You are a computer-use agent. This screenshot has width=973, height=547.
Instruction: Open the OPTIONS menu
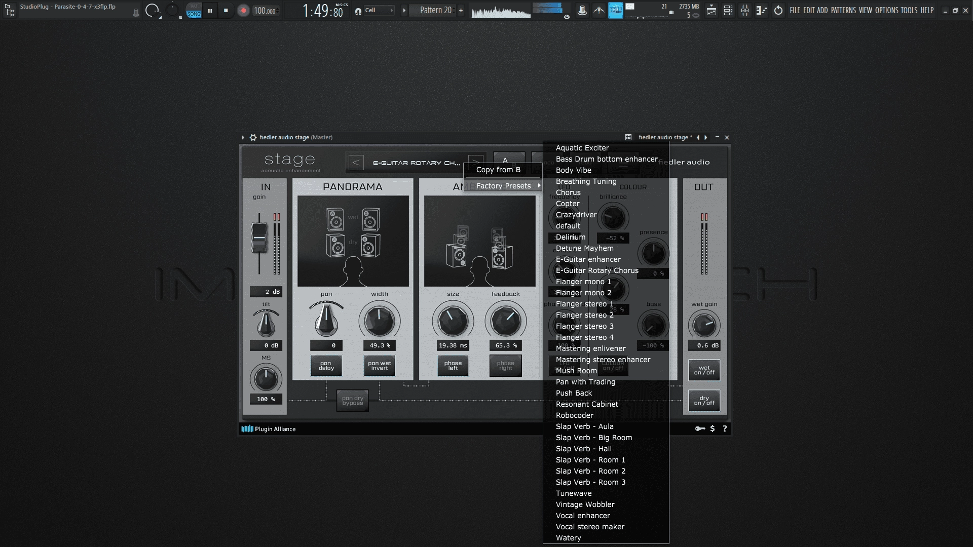pyautogui.click(x=887, y=10)
